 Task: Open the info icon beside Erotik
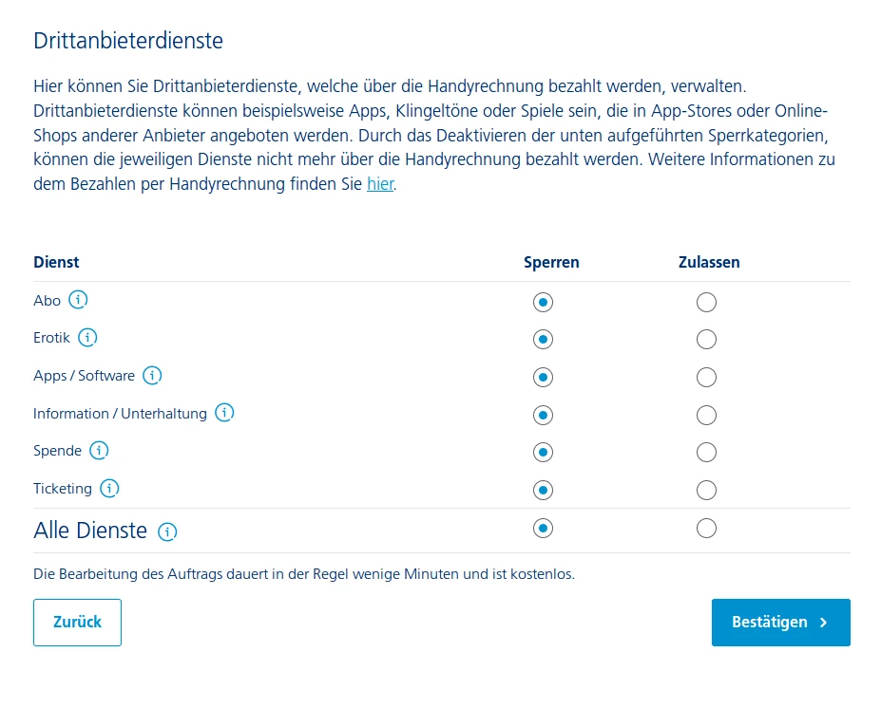point(87,337)
